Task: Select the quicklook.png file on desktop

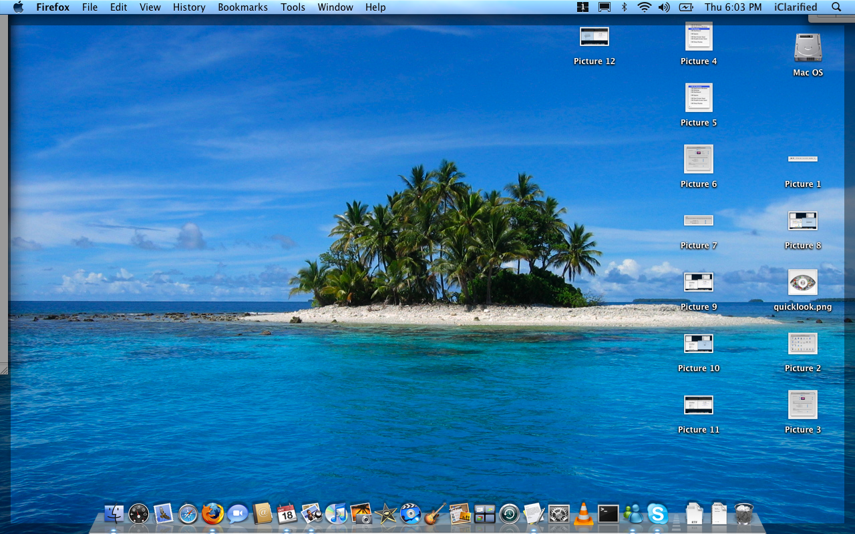Action: tap(802, 283)
